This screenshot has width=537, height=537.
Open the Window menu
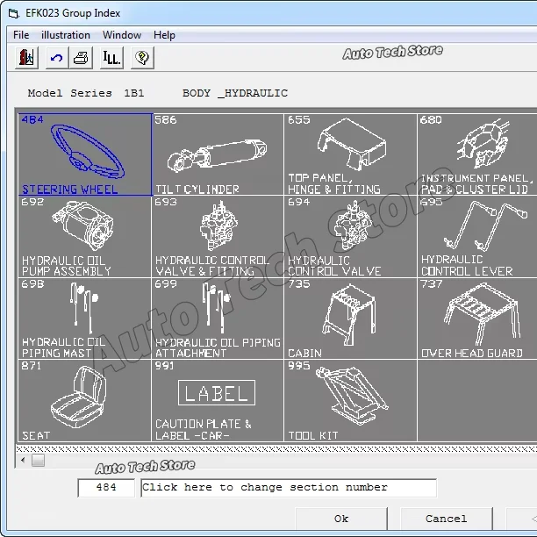click(122, 35)
